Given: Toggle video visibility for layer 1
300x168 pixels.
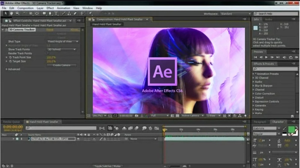Looking at the screenshot, I should pos(78,139).
